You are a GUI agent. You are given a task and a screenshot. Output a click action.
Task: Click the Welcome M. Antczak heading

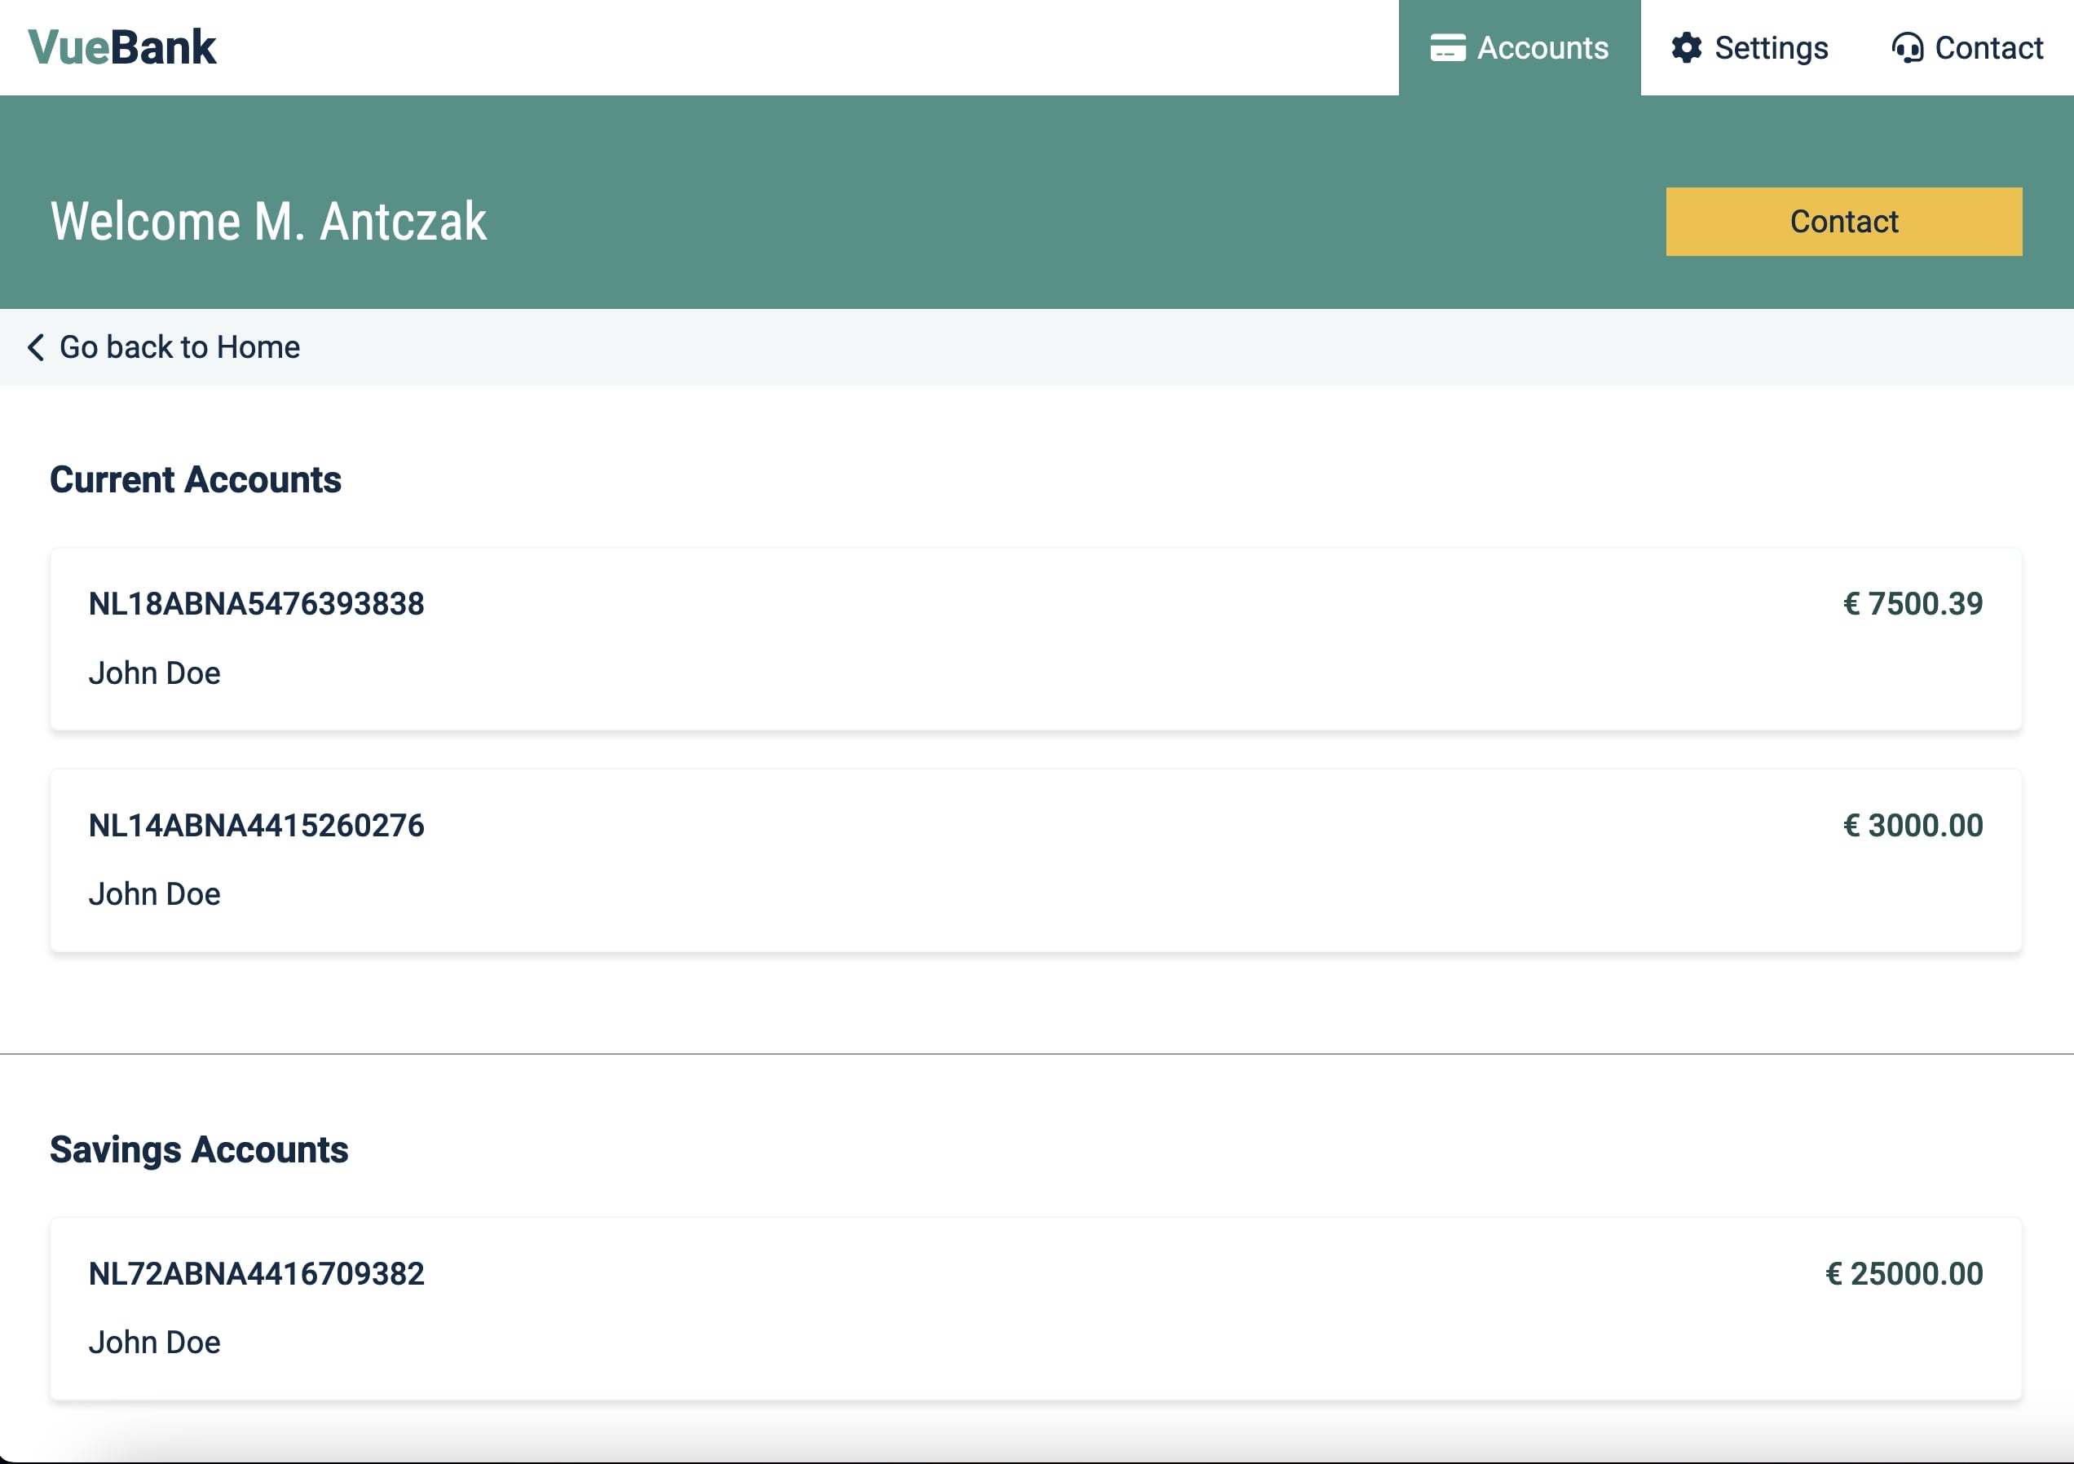click(x=268, y=223)
